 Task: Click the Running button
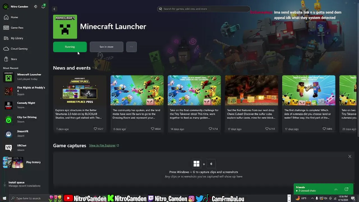(70, 47)
